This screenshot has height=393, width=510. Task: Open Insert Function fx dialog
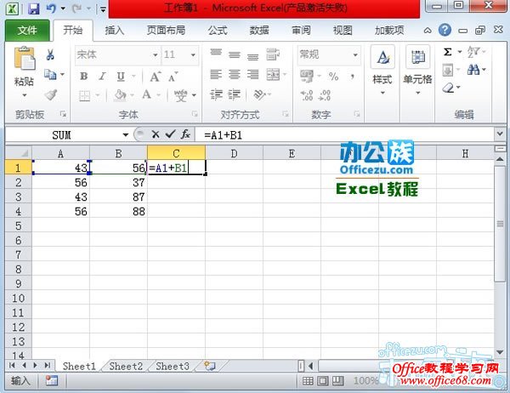pos(185,134)
